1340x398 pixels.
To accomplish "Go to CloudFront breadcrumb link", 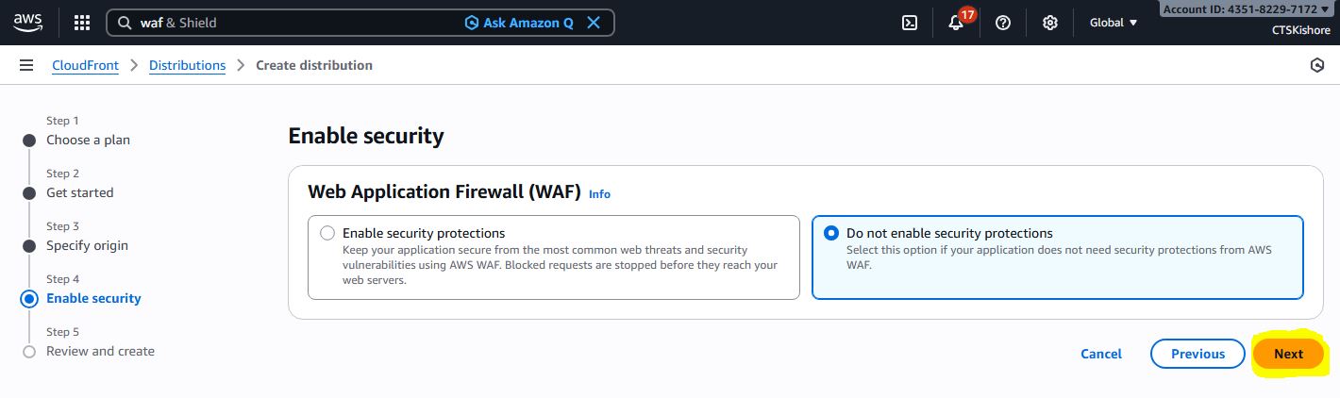I will click(86, 65).
